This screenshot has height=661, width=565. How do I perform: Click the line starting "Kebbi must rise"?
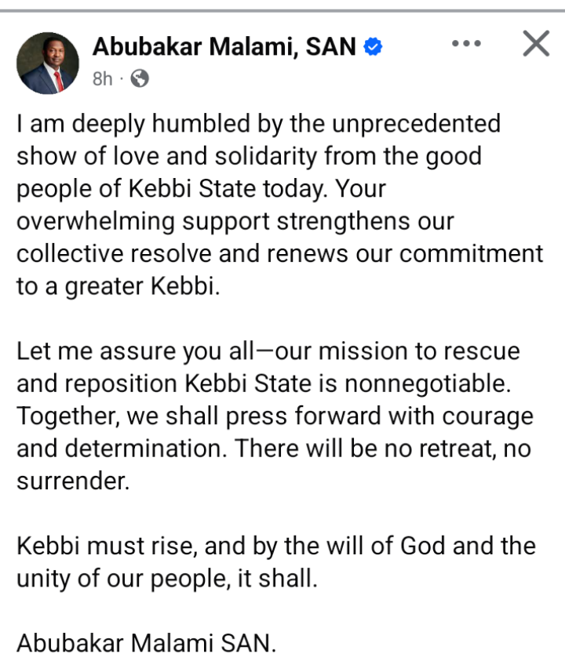click(275, 546)
